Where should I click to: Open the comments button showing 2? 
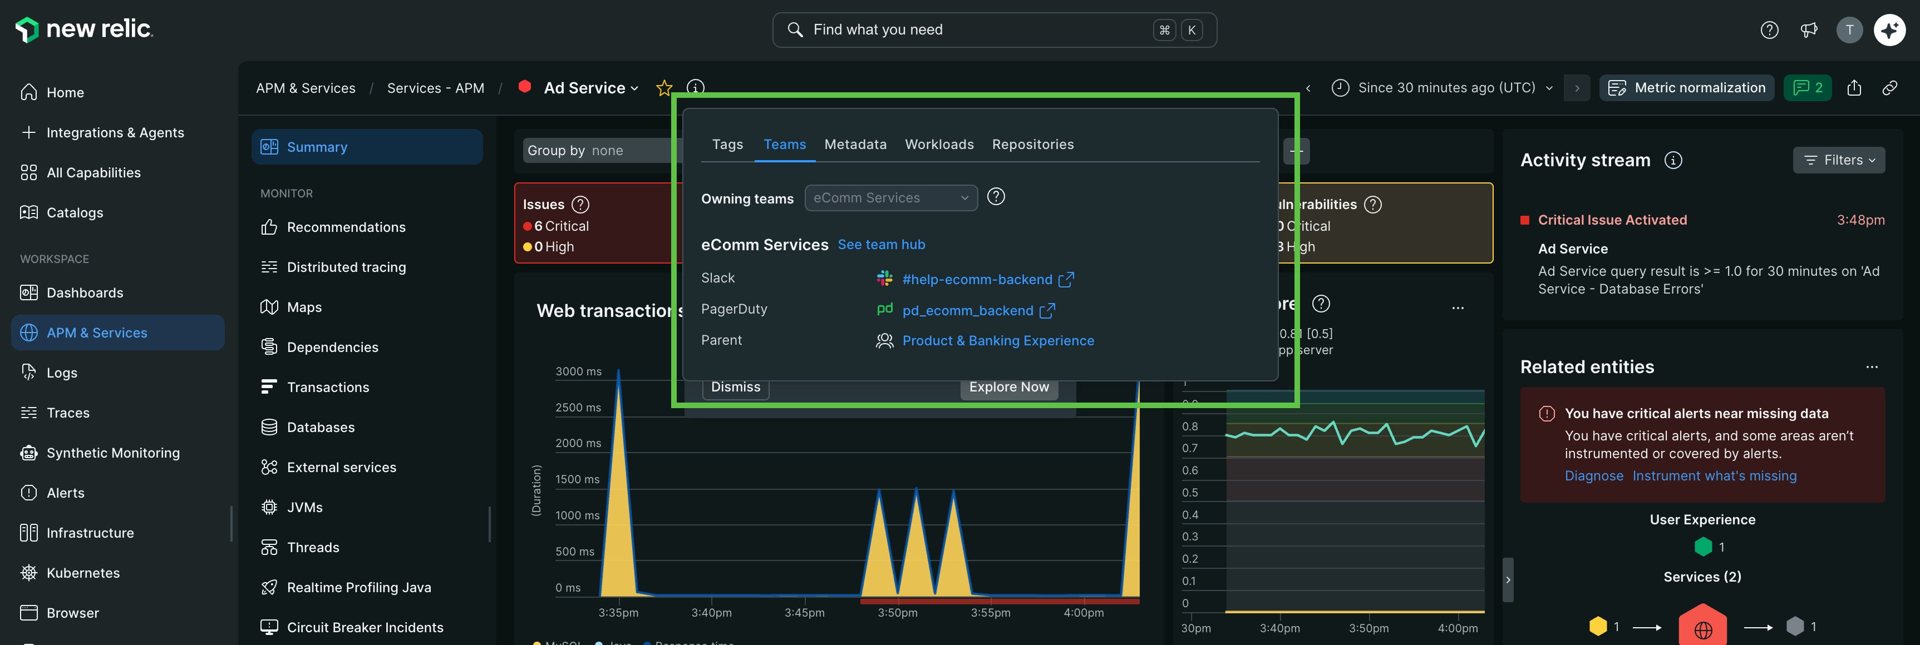[x=1808, y=88]
